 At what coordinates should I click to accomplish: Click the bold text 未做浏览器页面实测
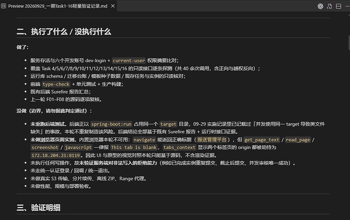point(54,140)
